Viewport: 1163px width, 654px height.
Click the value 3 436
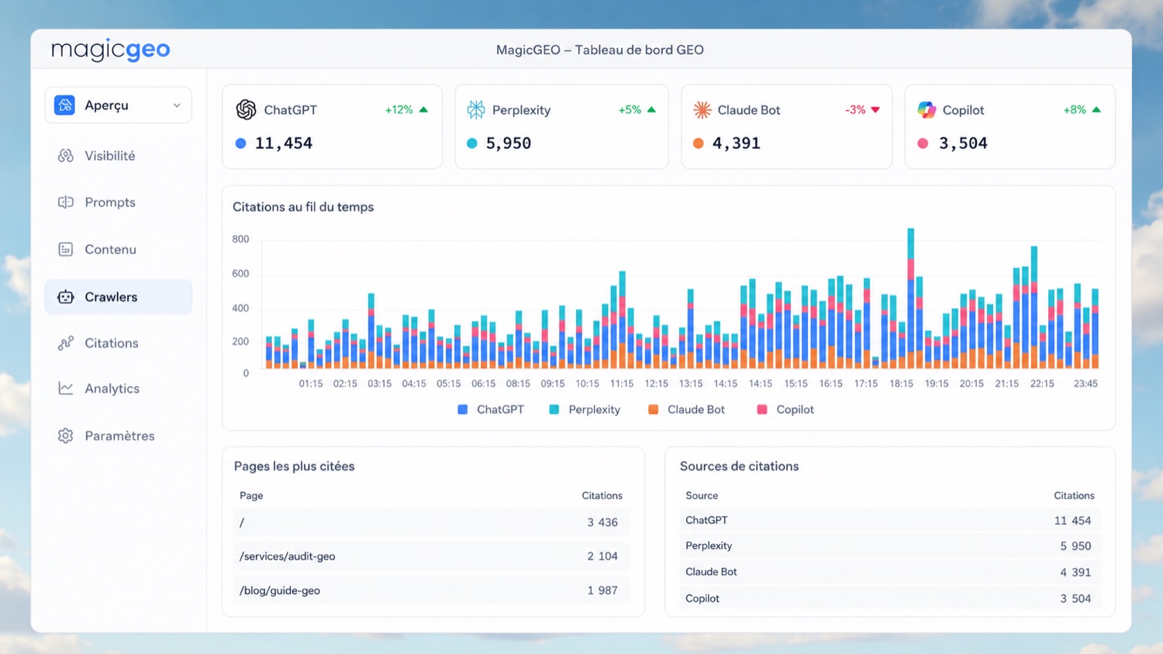(x=602, y=522)
